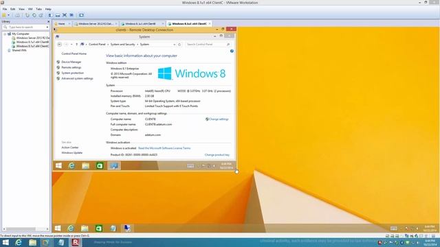Click the Library search field
Screen dimensions: 440x247
[26, 27]
